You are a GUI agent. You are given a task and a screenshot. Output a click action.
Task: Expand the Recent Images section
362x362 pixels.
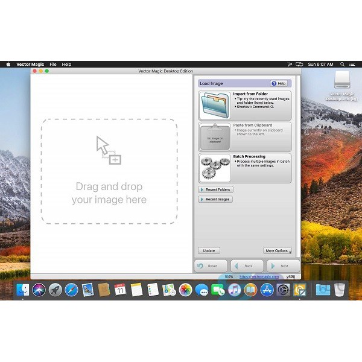click(x=215, y=199)
